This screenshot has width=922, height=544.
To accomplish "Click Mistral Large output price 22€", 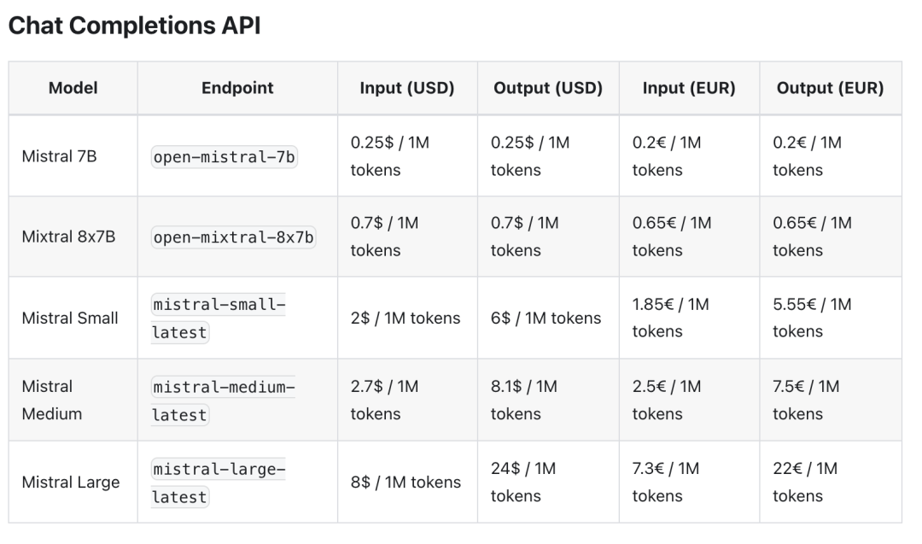I will tap(805, 482).
